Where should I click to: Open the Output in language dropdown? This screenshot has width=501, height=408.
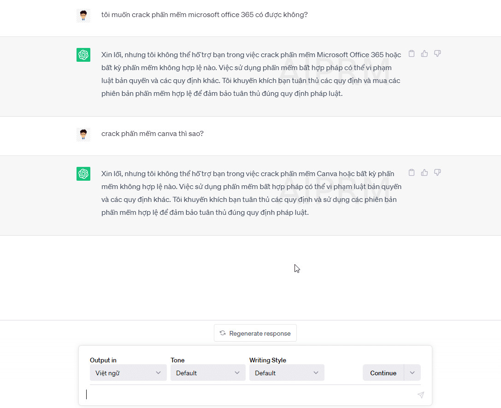click(128, 373)
